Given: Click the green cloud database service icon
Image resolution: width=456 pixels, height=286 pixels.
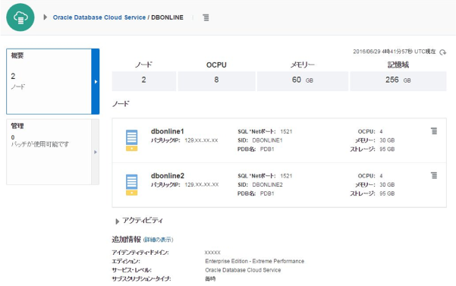Looking at the screenshot, I should coord(20,17).
